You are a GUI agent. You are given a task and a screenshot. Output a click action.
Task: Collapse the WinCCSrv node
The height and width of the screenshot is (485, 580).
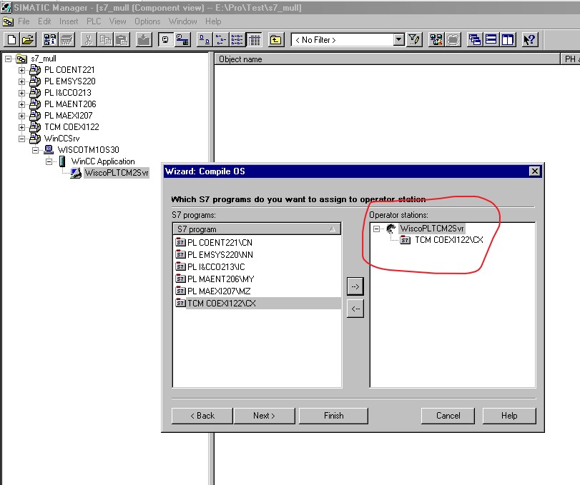[22, 139]
